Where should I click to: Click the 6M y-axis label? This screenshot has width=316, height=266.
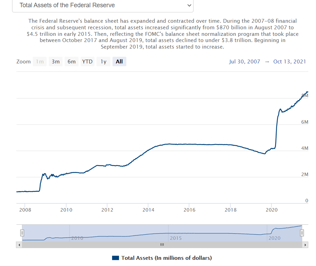305,122
